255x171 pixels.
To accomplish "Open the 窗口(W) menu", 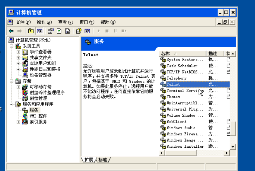I will click(87, 22).
